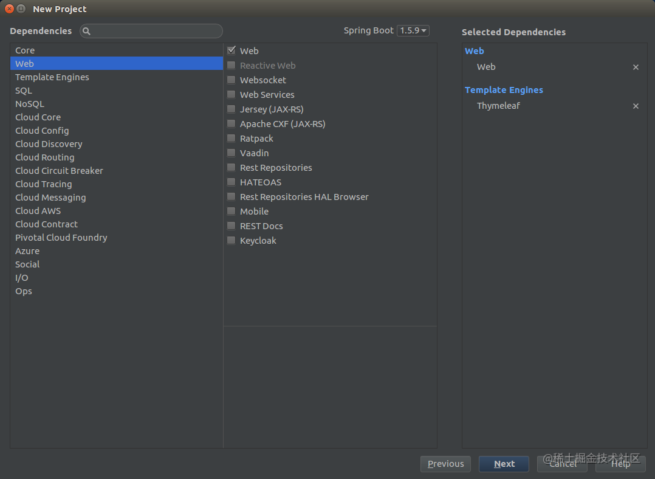This screenshot has width=655, height=479.
Task: Check the Web Services checkbox
Action: coord(231,94)
